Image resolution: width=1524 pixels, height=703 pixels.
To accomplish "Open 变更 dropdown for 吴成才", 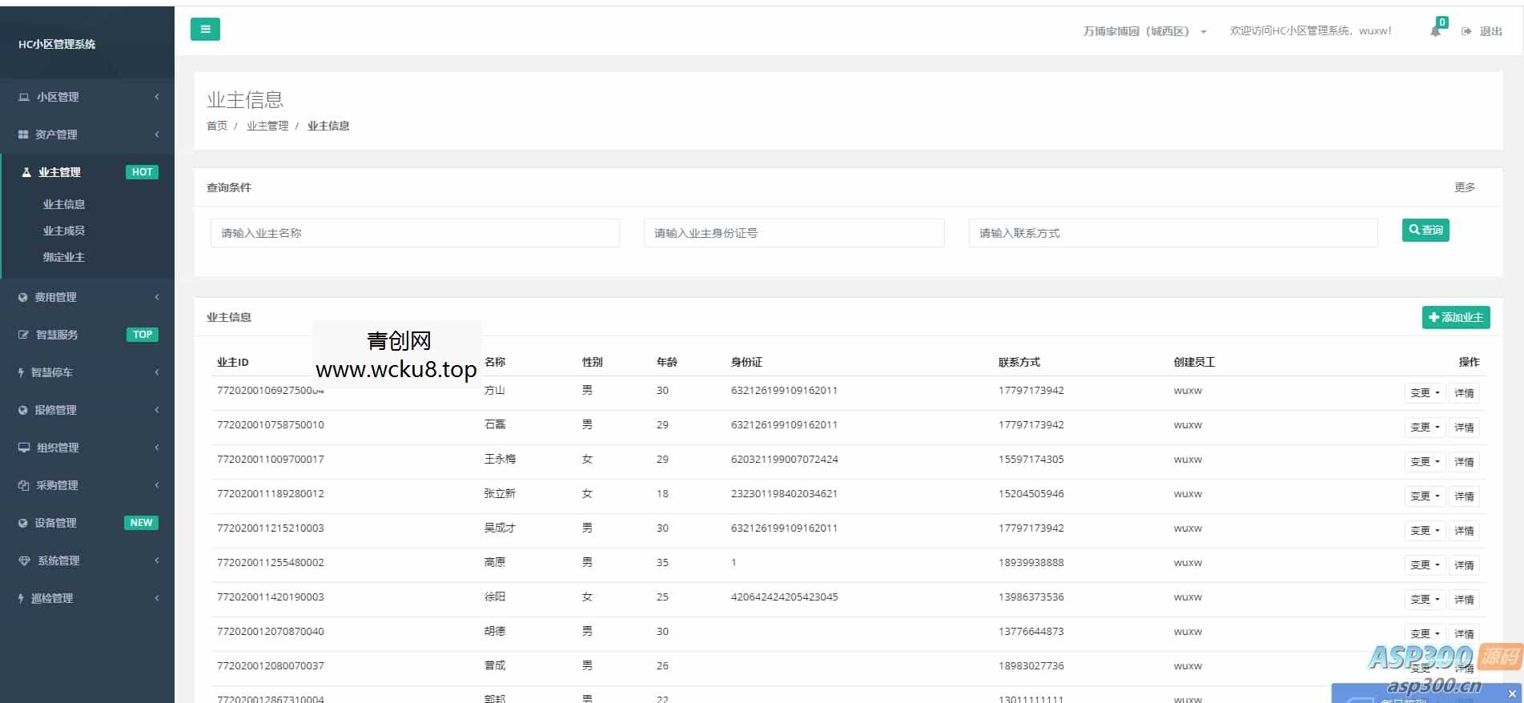I will 1425,531.
